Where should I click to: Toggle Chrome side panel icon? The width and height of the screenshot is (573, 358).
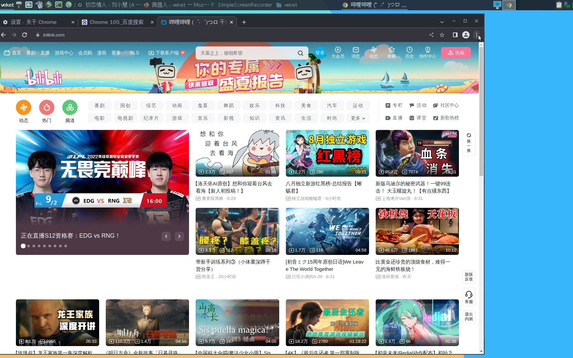tap(455, 35)
